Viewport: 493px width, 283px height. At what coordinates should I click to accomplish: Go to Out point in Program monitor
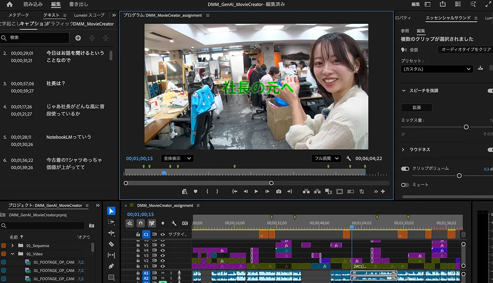click(290, 191)
